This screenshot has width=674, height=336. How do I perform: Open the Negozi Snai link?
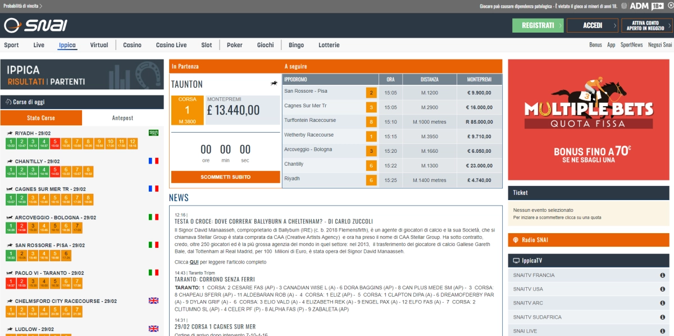click(x=660, y=45)
